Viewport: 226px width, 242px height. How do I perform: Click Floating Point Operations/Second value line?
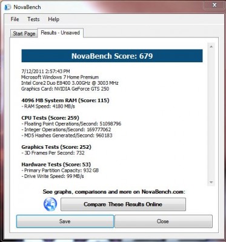tap(71, 124)
